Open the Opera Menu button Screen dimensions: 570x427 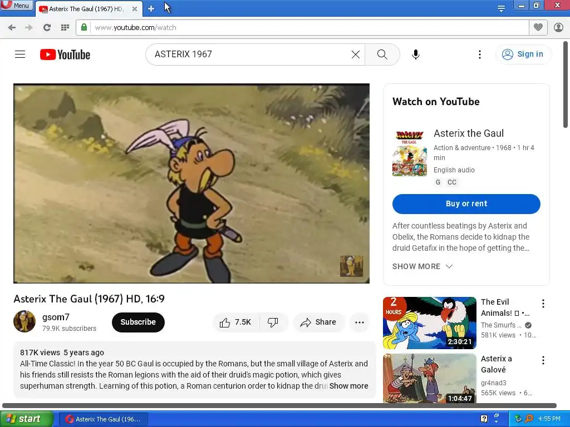16,5
